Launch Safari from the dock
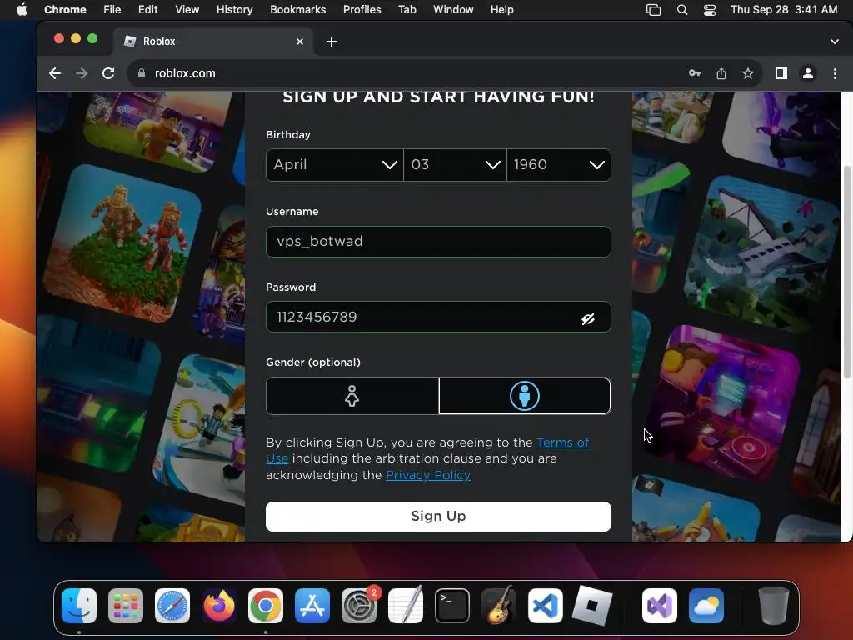 [x=172, y=606]
